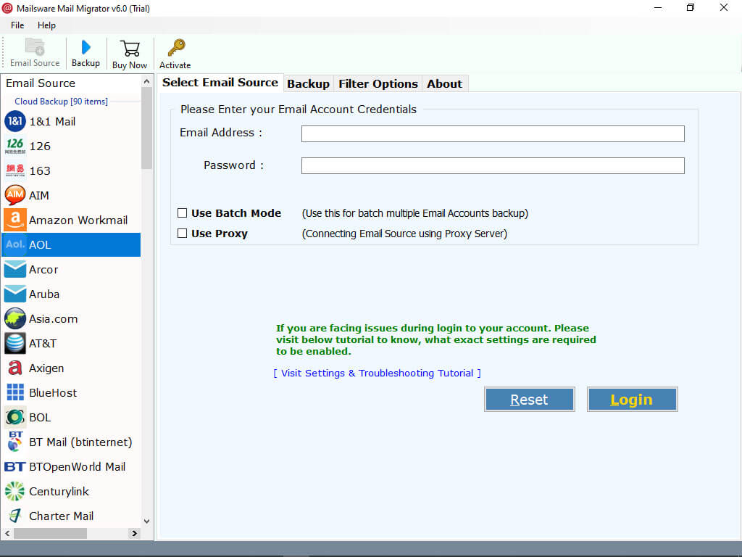The width and height of the screenshot is (742, 557).
Task: Click the Reset button
Action: (x=529, y=400)
